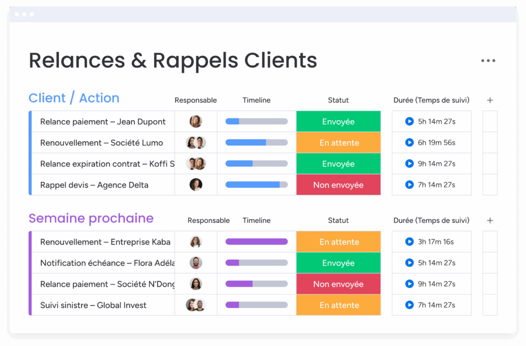526x346 pixels.
Task: Start the time tracker for Jean Dupont
Action: [409, 121]
